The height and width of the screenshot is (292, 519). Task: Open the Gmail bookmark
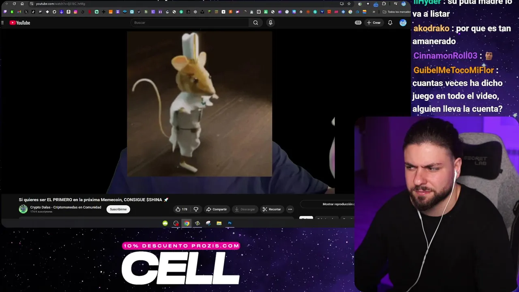[x=19, y=12]
